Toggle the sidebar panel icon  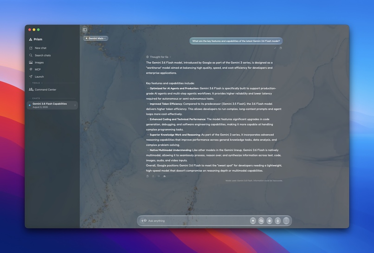click(x=84, y=30)
